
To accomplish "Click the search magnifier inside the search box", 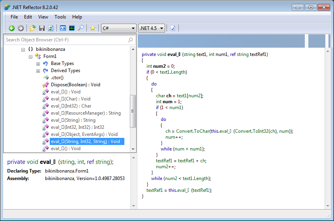I will point(130,40).
